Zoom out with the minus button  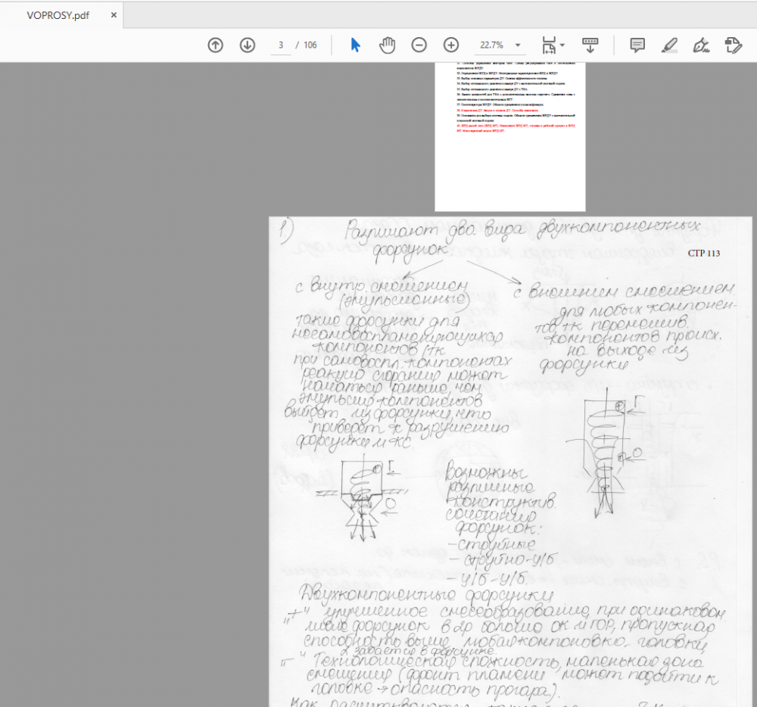point(419,45)
